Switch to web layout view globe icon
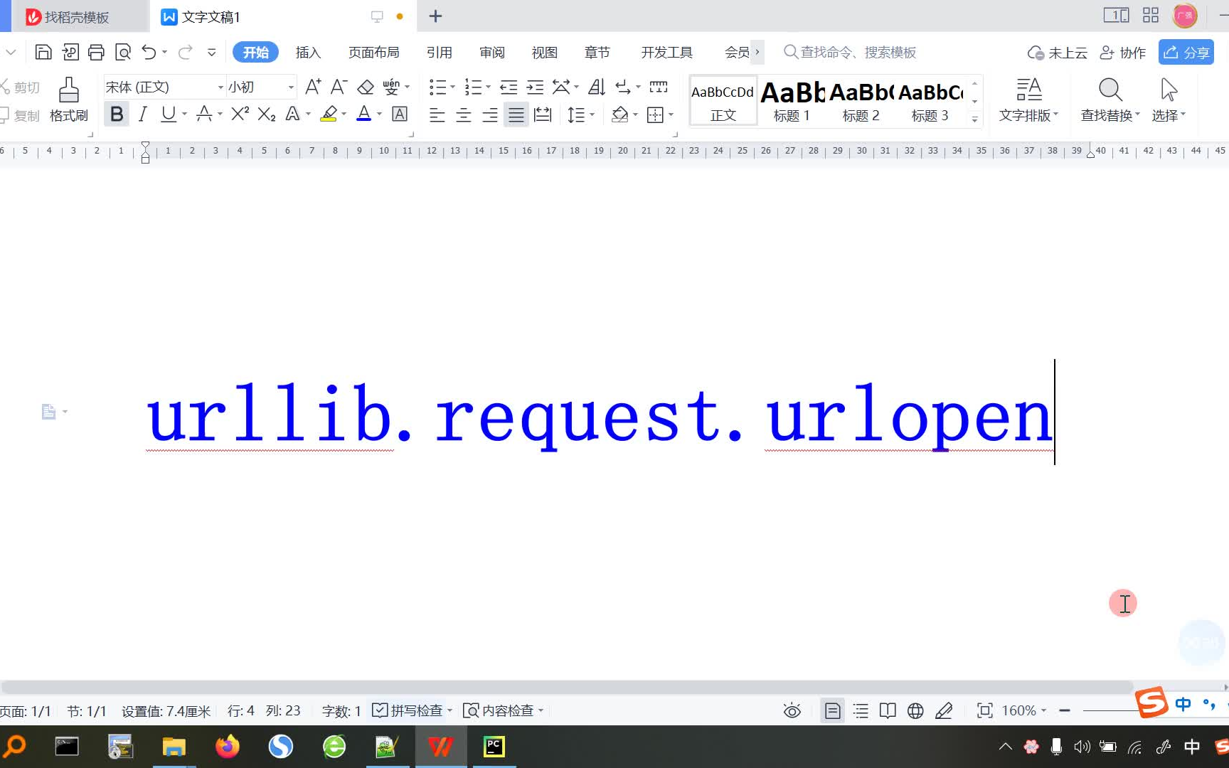 click(x=915, y=710)
